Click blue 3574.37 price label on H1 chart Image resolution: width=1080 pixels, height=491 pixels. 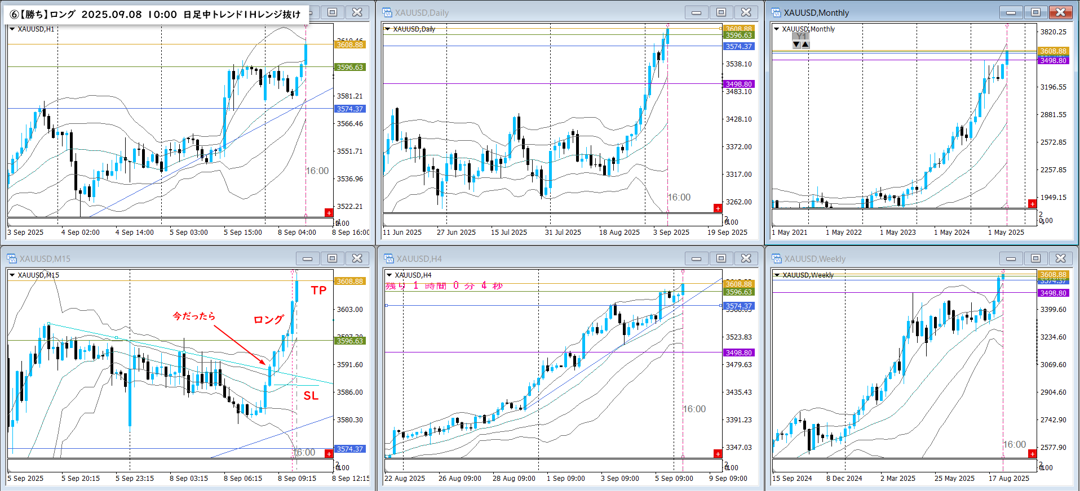[349, 109]
